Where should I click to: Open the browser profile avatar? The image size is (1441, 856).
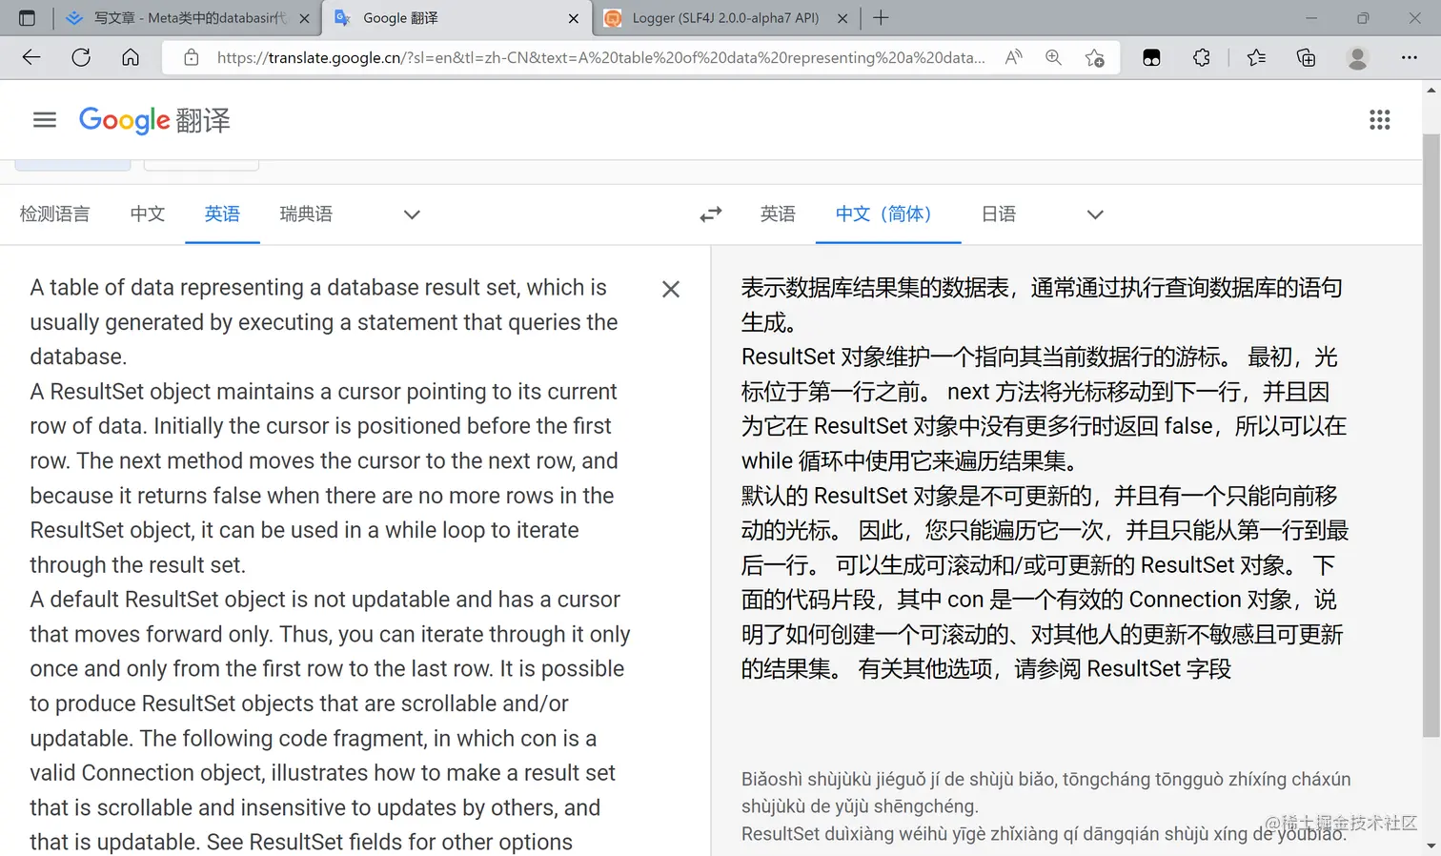point(1357,57)
